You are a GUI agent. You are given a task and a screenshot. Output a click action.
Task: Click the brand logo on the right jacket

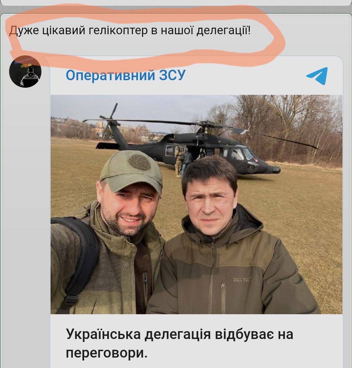click(242, 279)
